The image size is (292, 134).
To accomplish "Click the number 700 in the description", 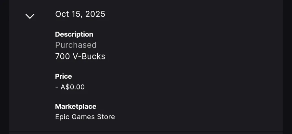I will (62, 56).
